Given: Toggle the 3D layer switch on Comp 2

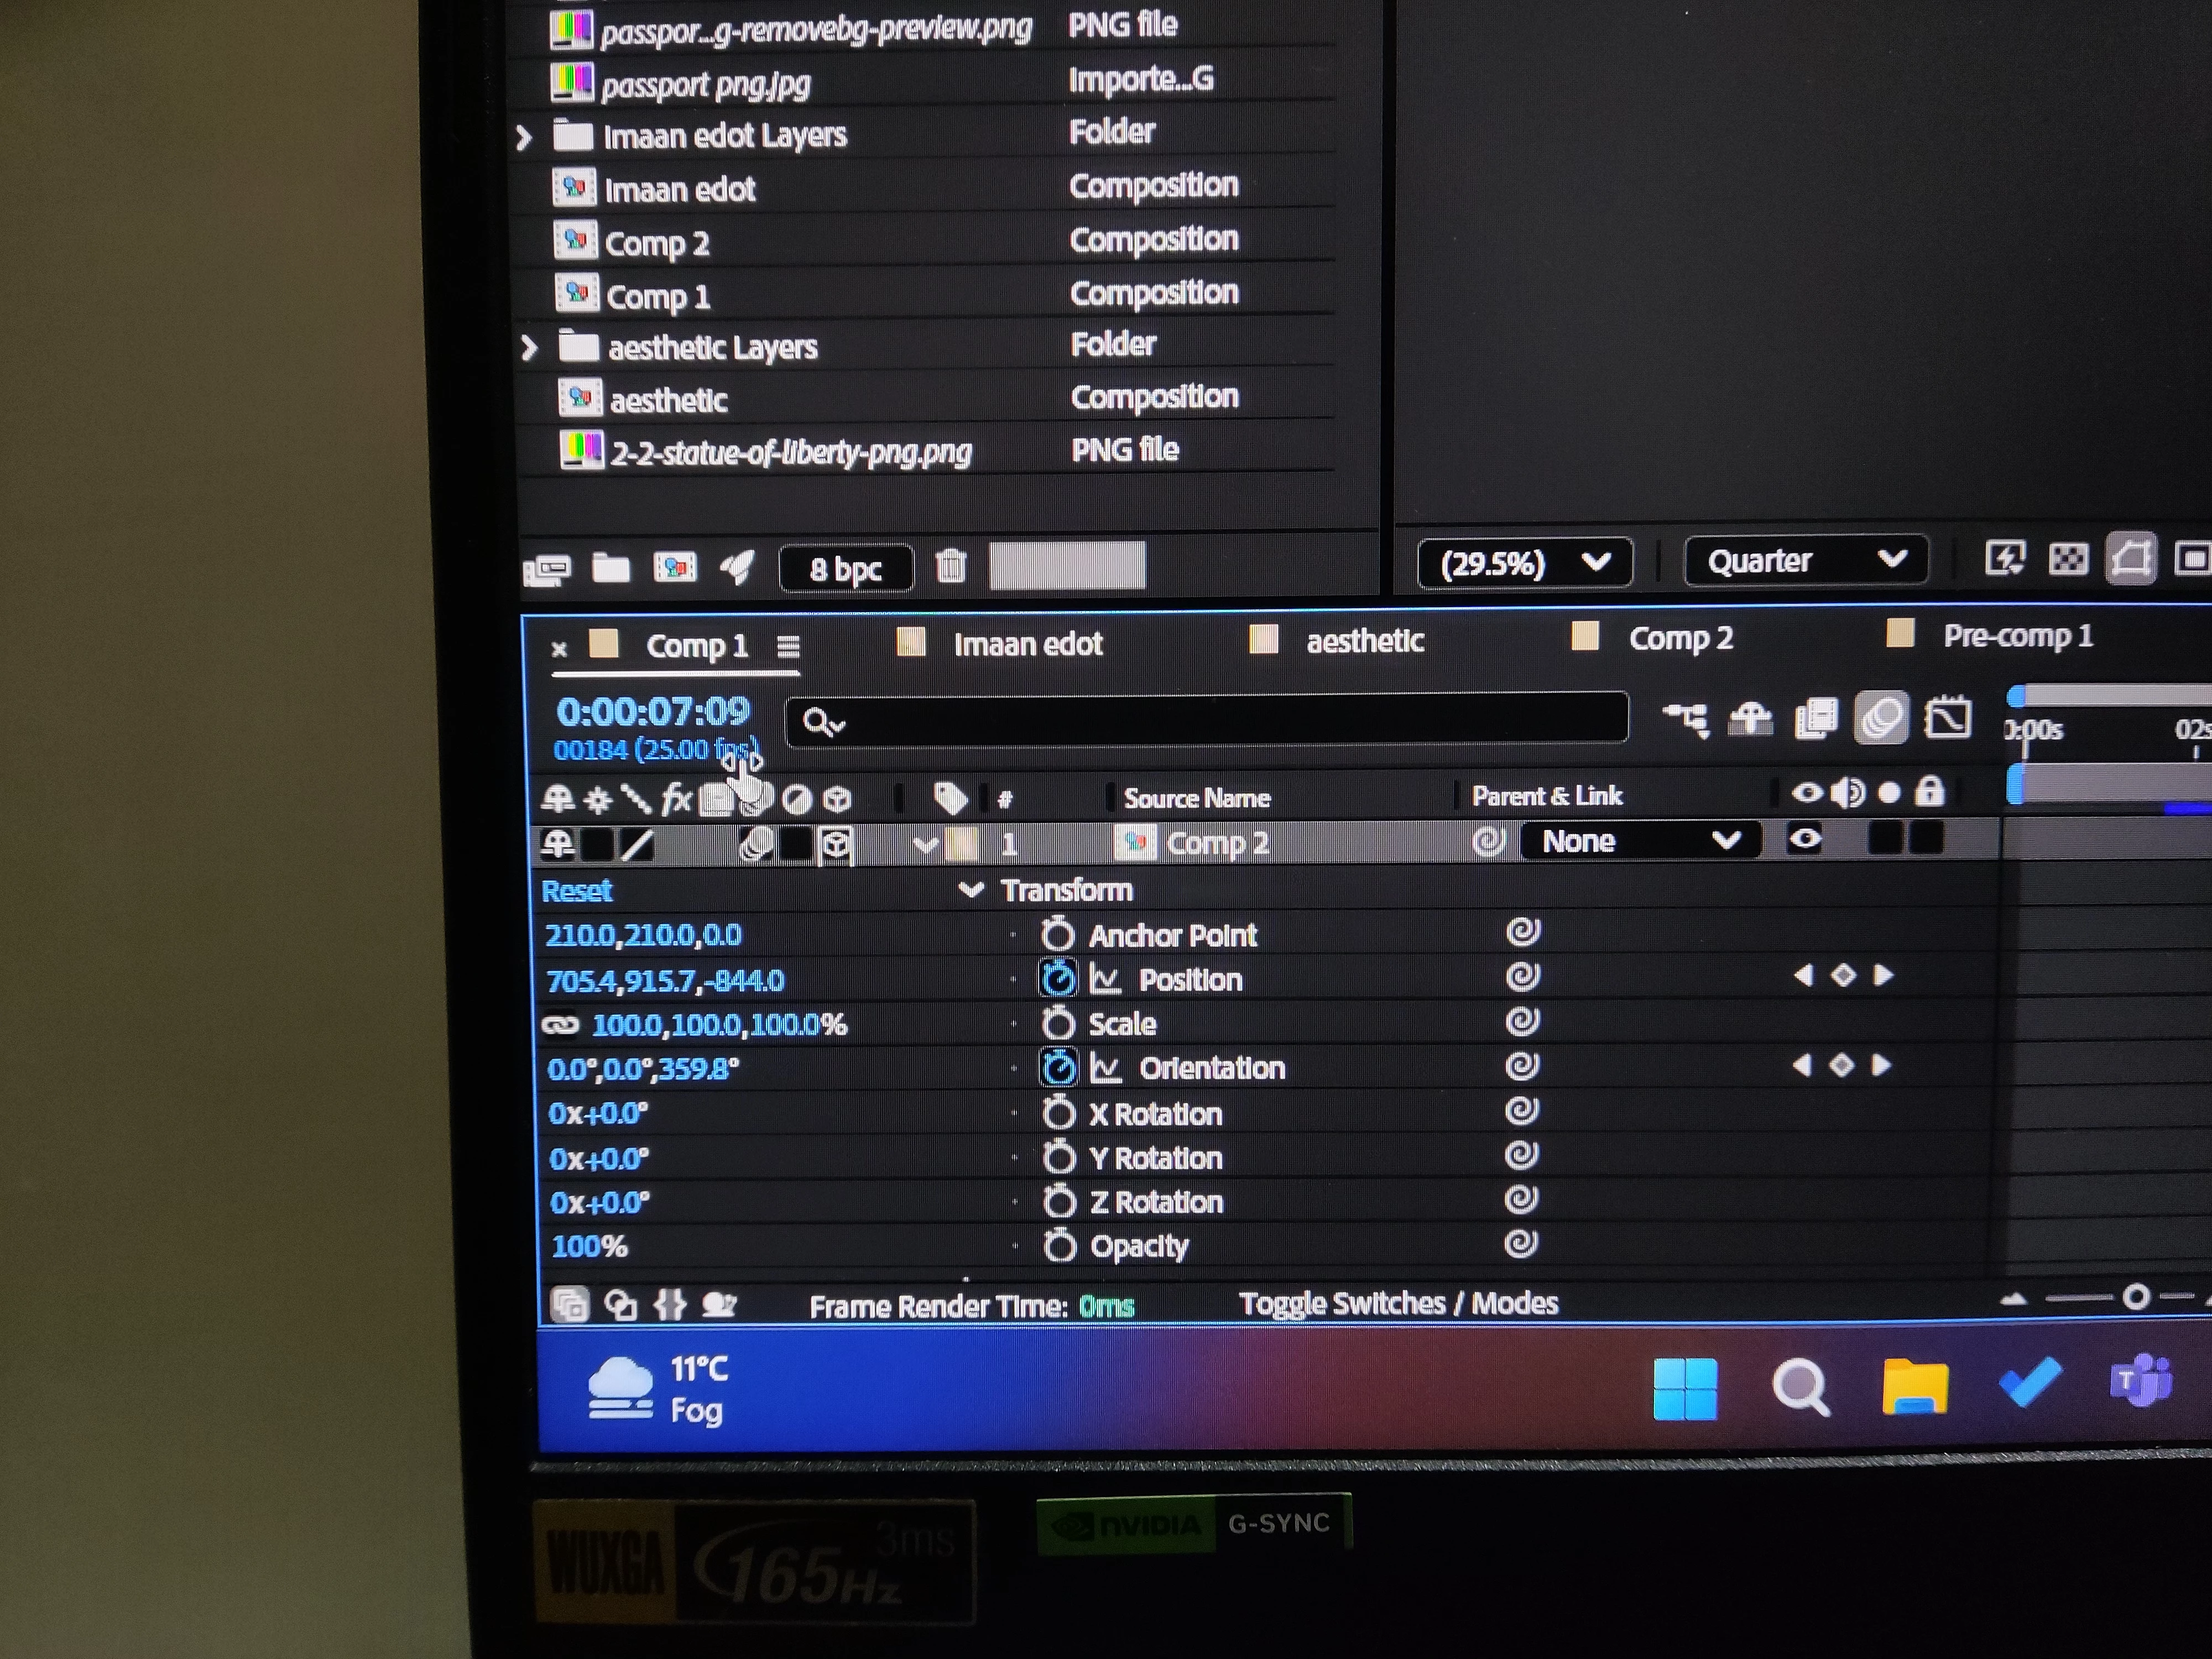Looking at the screenshot, I should tap(836, 846).
